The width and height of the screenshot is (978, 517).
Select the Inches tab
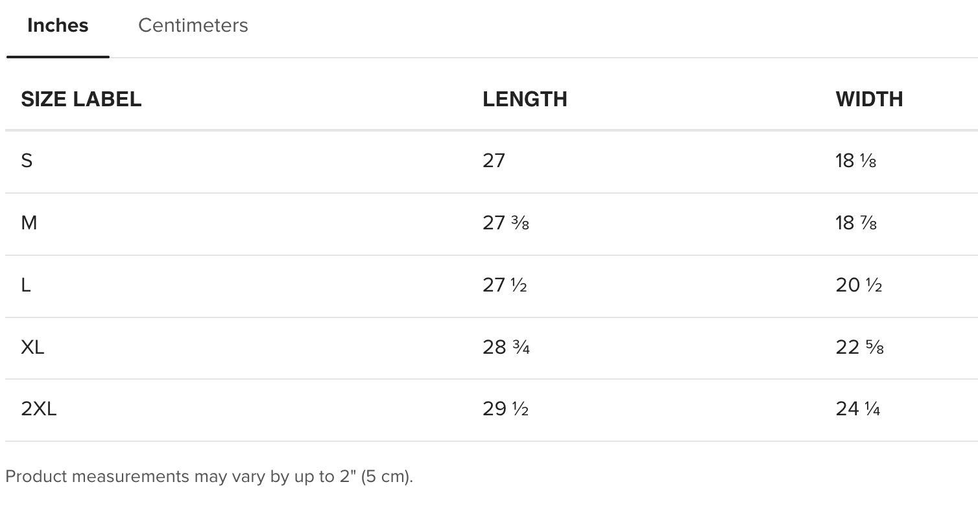58,25
